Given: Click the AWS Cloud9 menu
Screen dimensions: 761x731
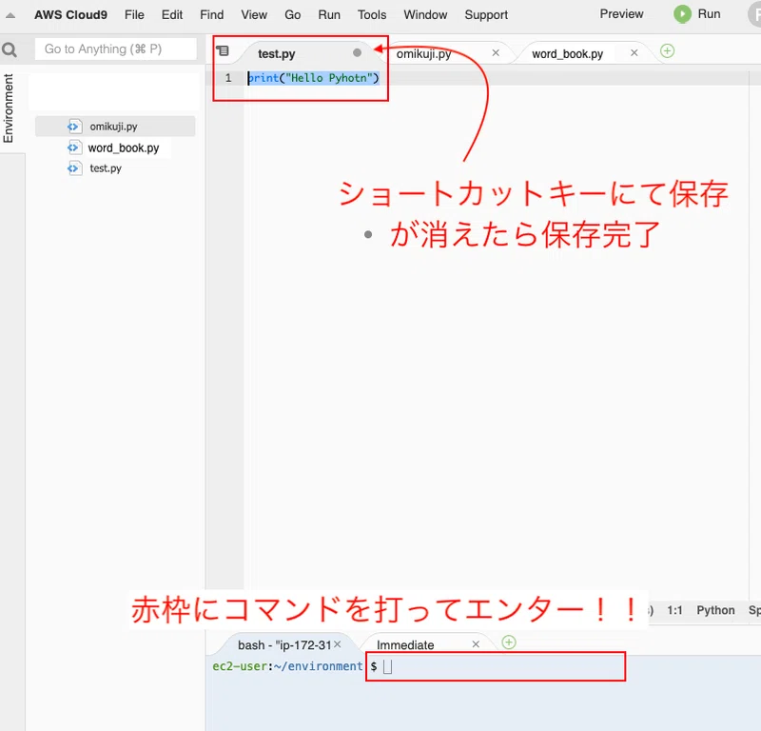Looking at the screenshot, I should (70, 15).
